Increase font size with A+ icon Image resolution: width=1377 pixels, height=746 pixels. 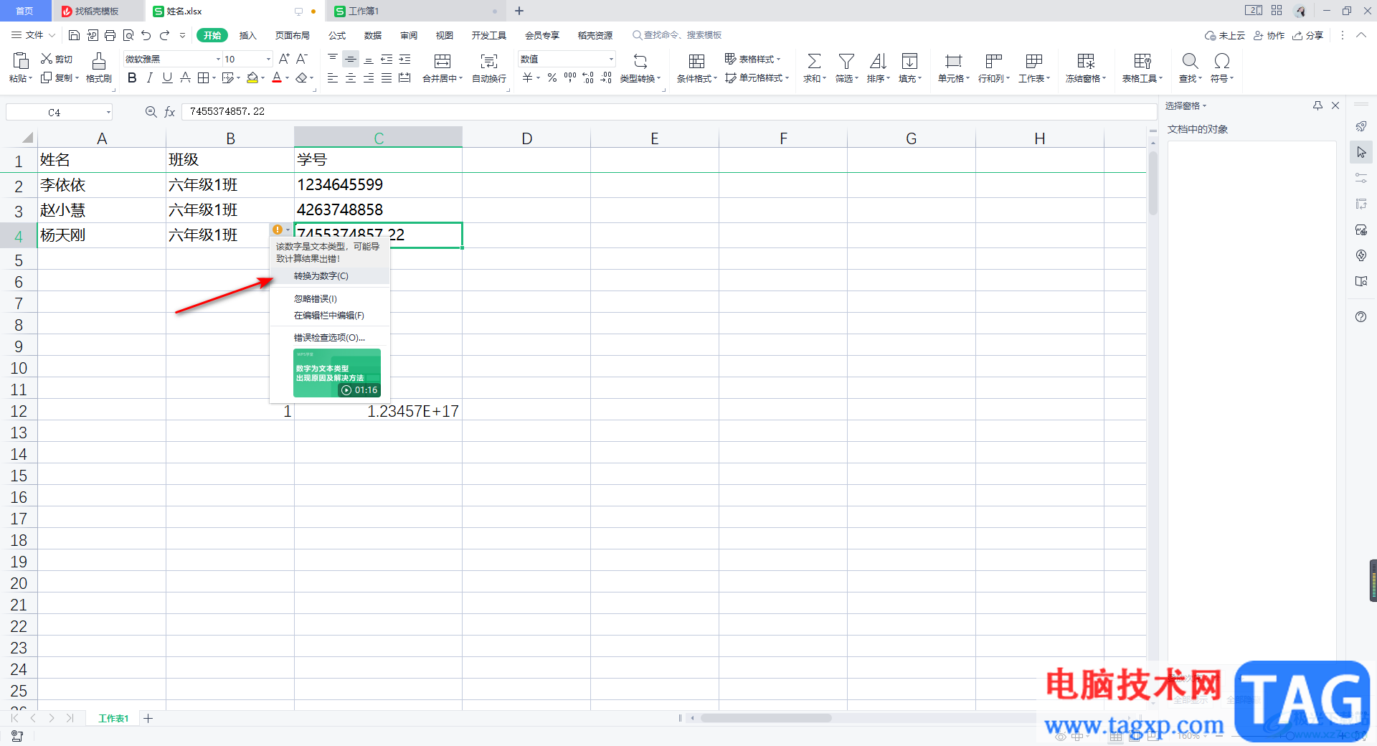284,59
